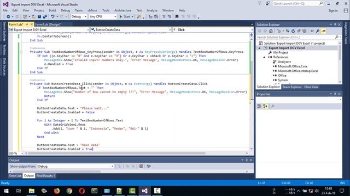Open the Data Sources side tab
The width and height of the screenshot is (350, 196).
4,67
